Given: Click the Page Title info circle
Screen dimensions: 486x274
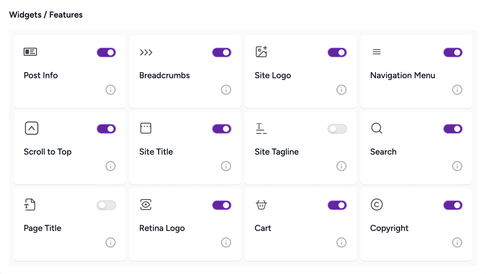Looking at the screenshot, I should pyautogui.click(x=110, y=242).
